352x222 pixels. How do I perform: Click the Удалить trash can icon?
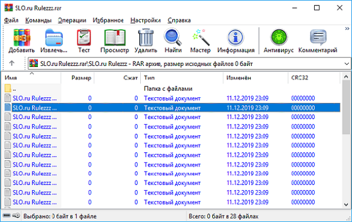146,37
